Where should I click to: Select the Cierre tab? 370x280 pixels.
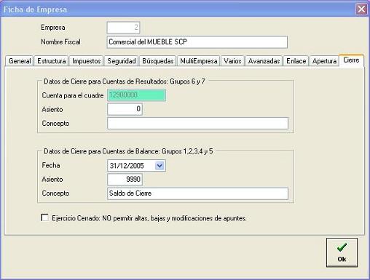pyautogui.click(x=351, y=60)
